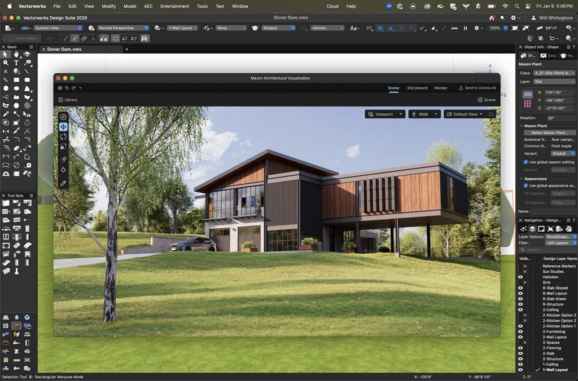This screenshot has height=381, width=578.
Task: Hide the 2-Furnishing layer
Action: (520, 331)
